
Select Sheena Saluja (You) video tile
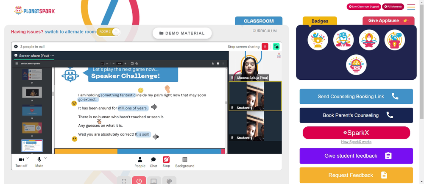pyautogui.click(x=255, y=66)
